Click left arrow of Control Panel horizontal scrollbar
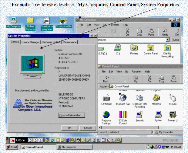 pos(100,127)
